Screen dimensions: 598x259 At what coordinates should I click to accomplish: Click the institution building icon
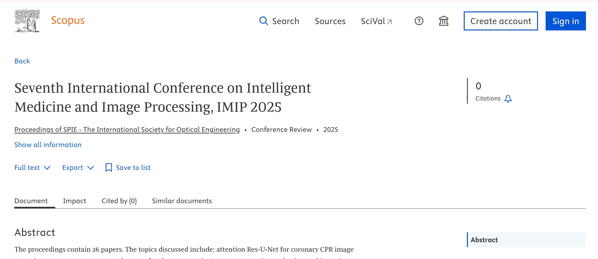click(443, 21)
